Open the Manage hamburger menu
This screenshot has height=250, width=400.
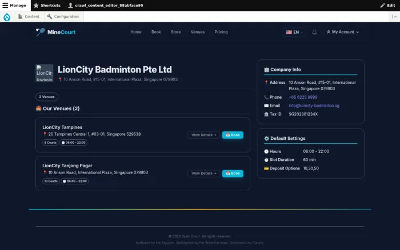click(x=14, y=5)
